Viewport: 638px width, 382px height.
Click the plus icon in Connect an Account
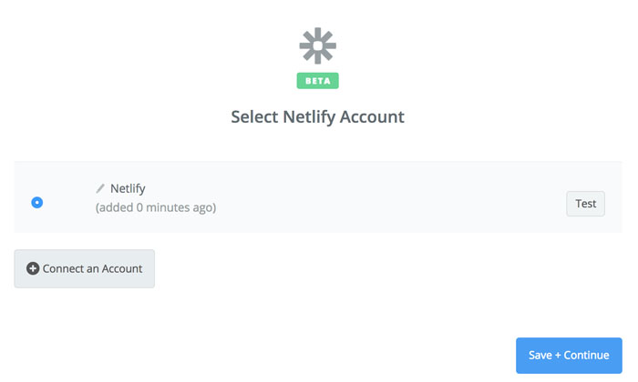33,269
